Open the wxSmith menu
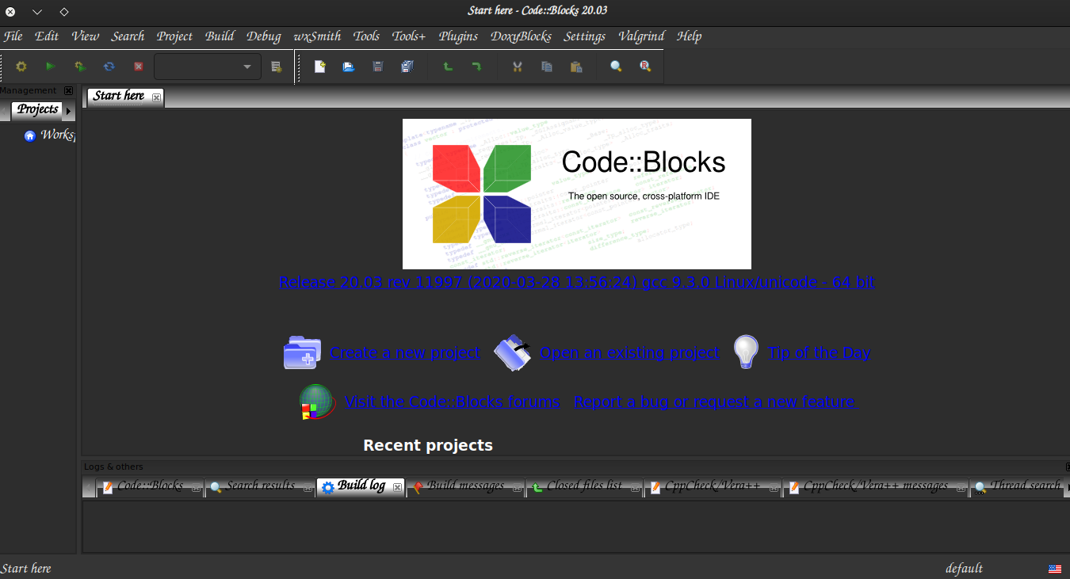The image size is (1070, 579). (x=317, y=36)
